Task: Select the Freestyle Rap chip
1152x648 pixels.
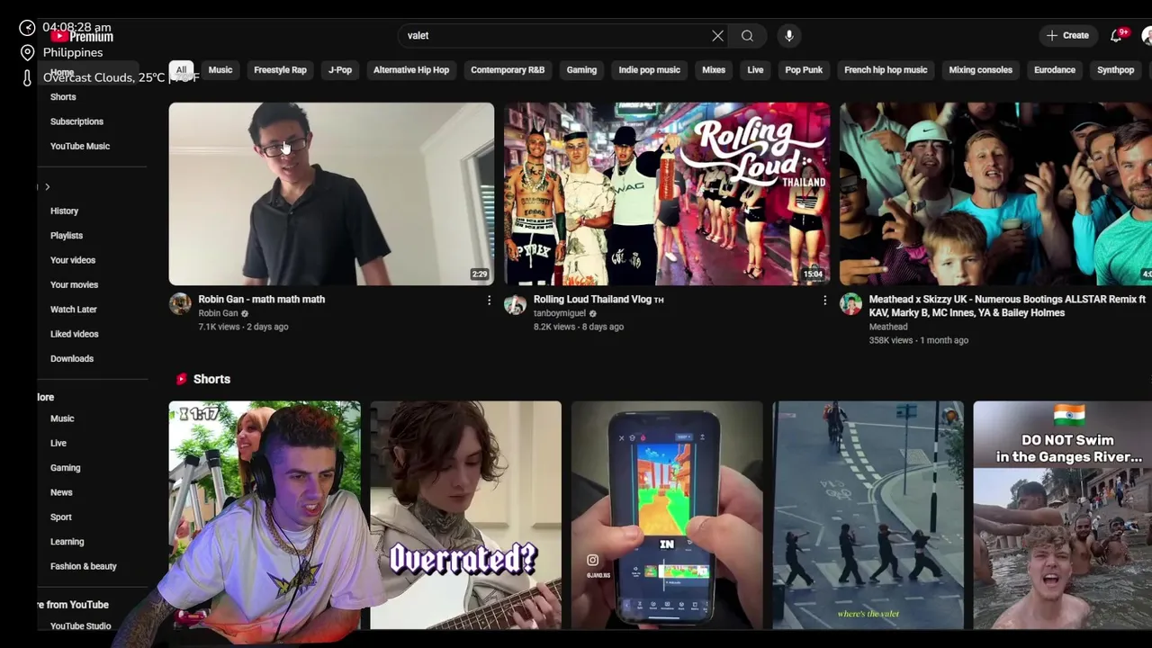Action: (x=280, y=70)
